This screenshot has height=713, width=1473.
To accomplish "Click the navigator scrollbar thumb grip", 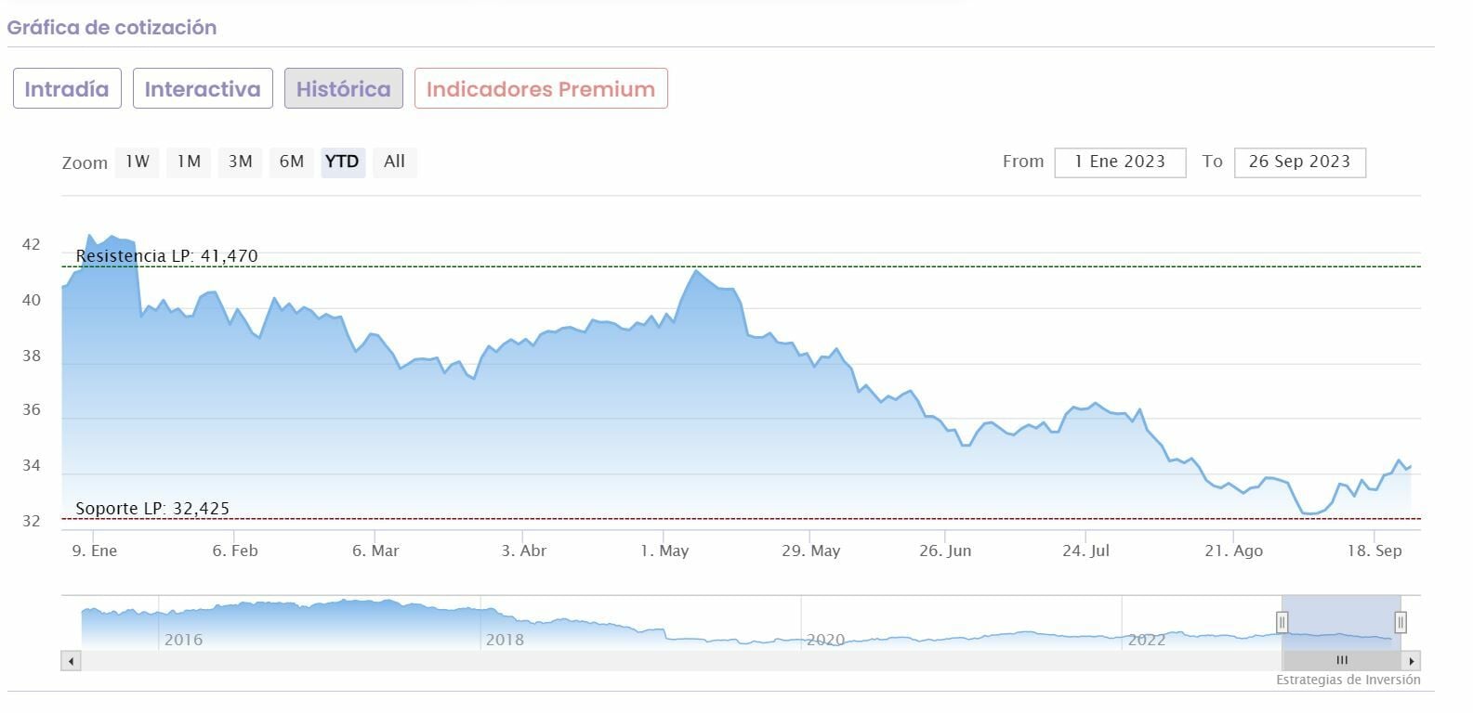I will [1342, 661].
